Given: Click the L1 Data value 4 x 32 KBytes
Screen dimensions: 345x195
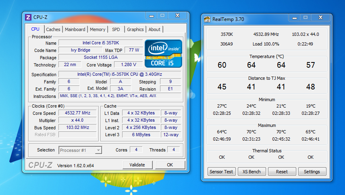Looking at the screenshot, I should click(141, 113).
